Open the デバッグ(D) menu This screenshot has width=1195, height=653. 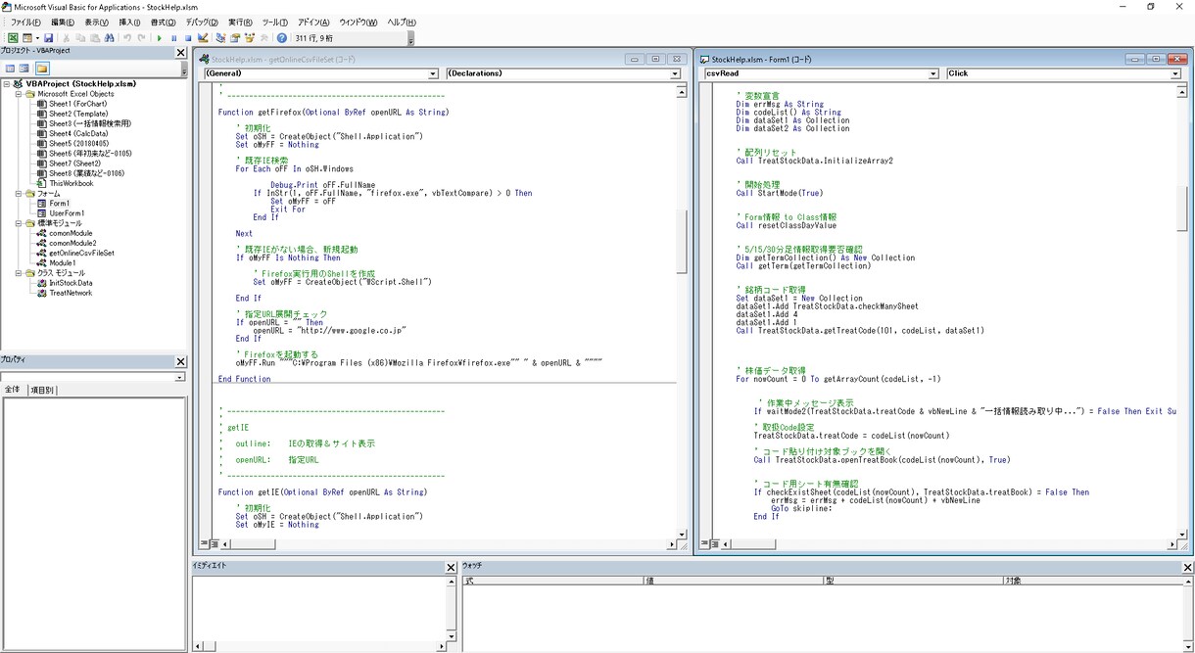click(202, 22)
